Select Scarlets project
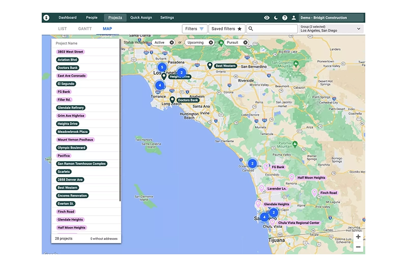The image size is (407, 267). [x=64, y=172]
